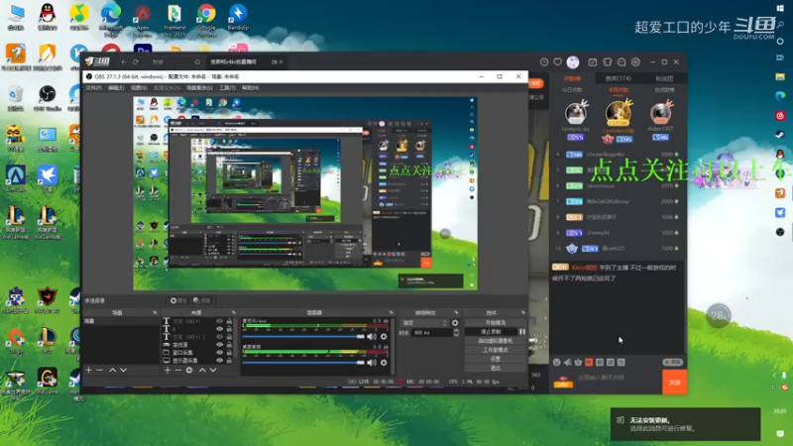Pop out the 场景 dock panel

pyautogui.click(x=155, y=312)
